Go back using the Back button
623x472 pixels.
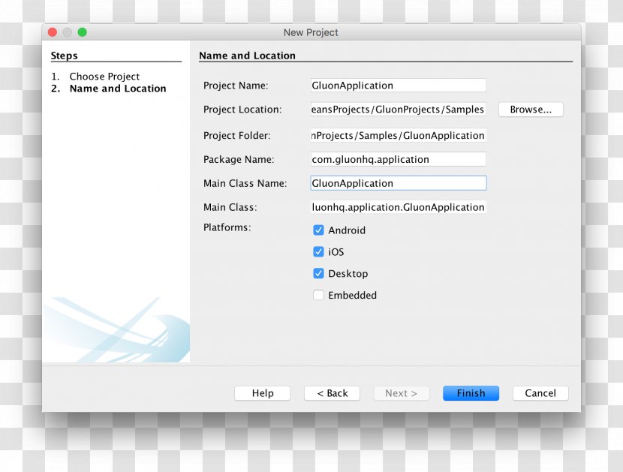(x=332, y=392)
